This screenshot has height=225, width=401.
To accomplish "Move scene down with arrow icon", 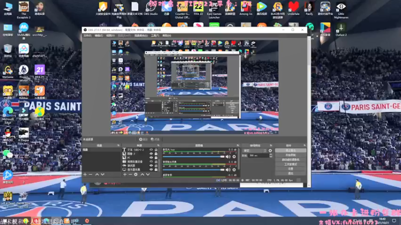I will (103, 174).
